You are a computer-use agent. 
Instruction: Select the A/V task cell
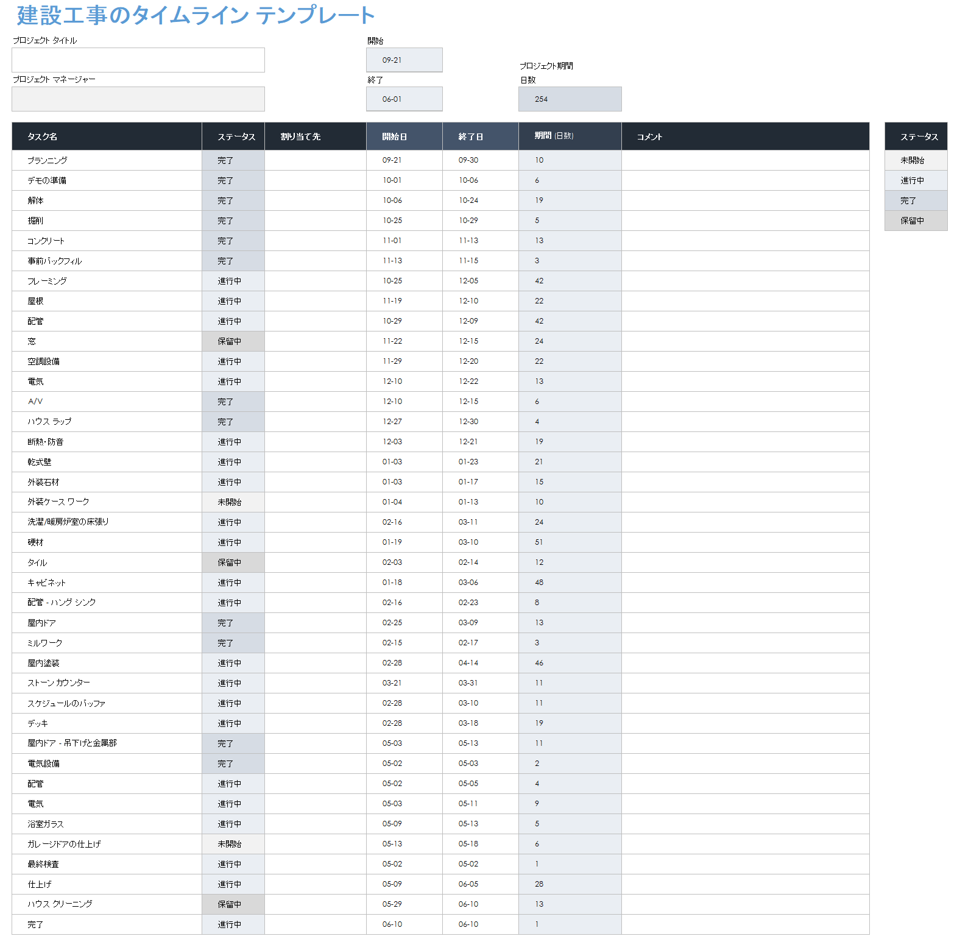(107, 402)
